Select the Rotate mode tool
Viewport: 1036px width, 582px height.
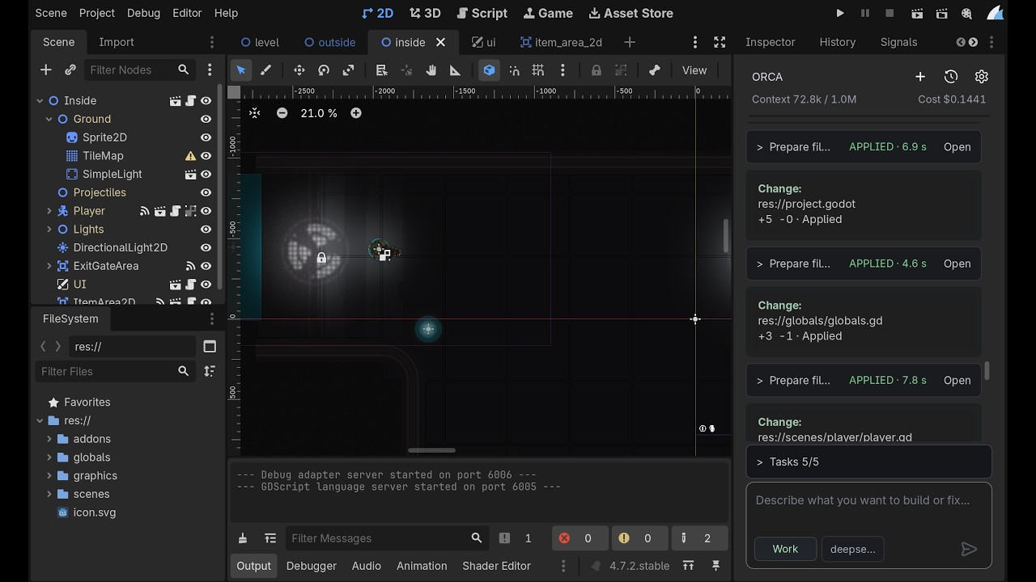coord(324,70)
